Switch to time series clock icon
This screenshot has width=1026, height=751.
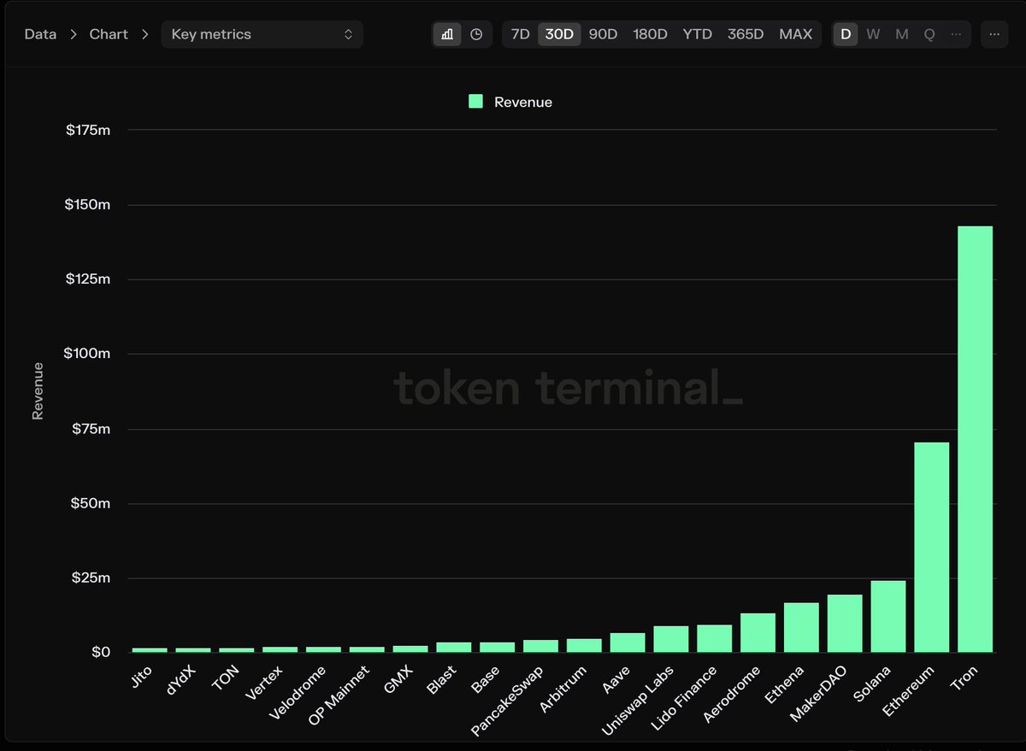pyautogui.click(x=476, y=34)
